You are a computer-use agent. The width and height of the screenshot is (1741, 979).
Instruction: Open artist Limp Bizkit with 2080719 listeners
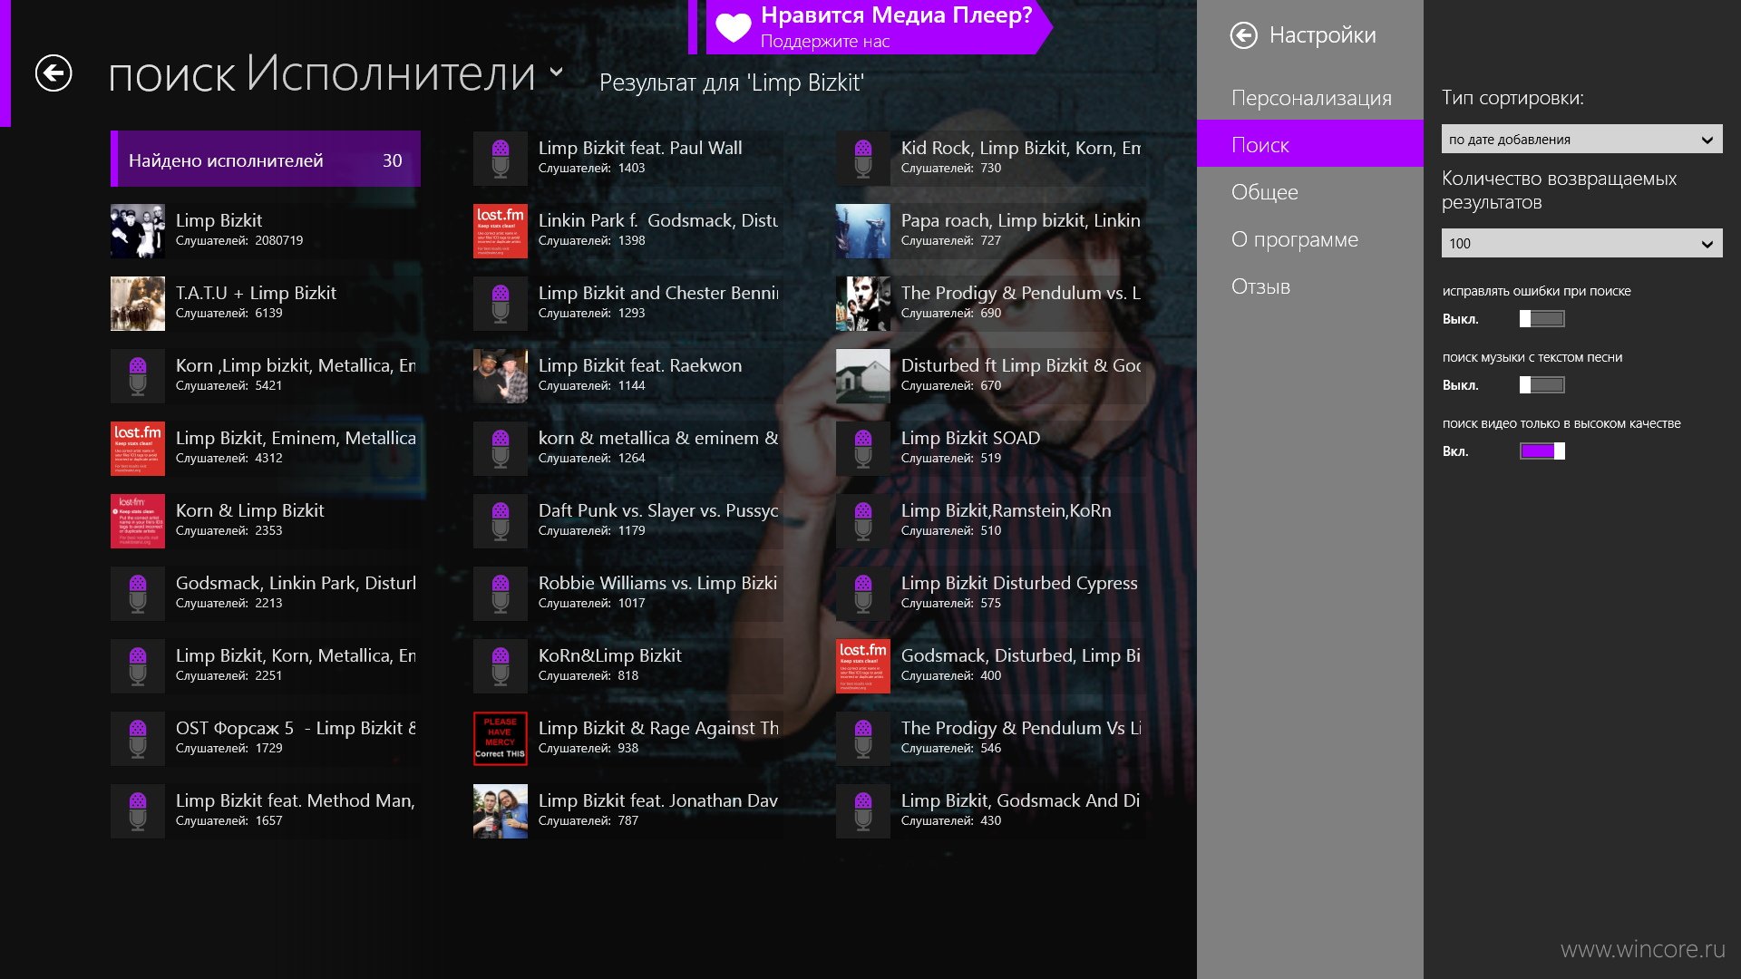[x=266, y=231]
